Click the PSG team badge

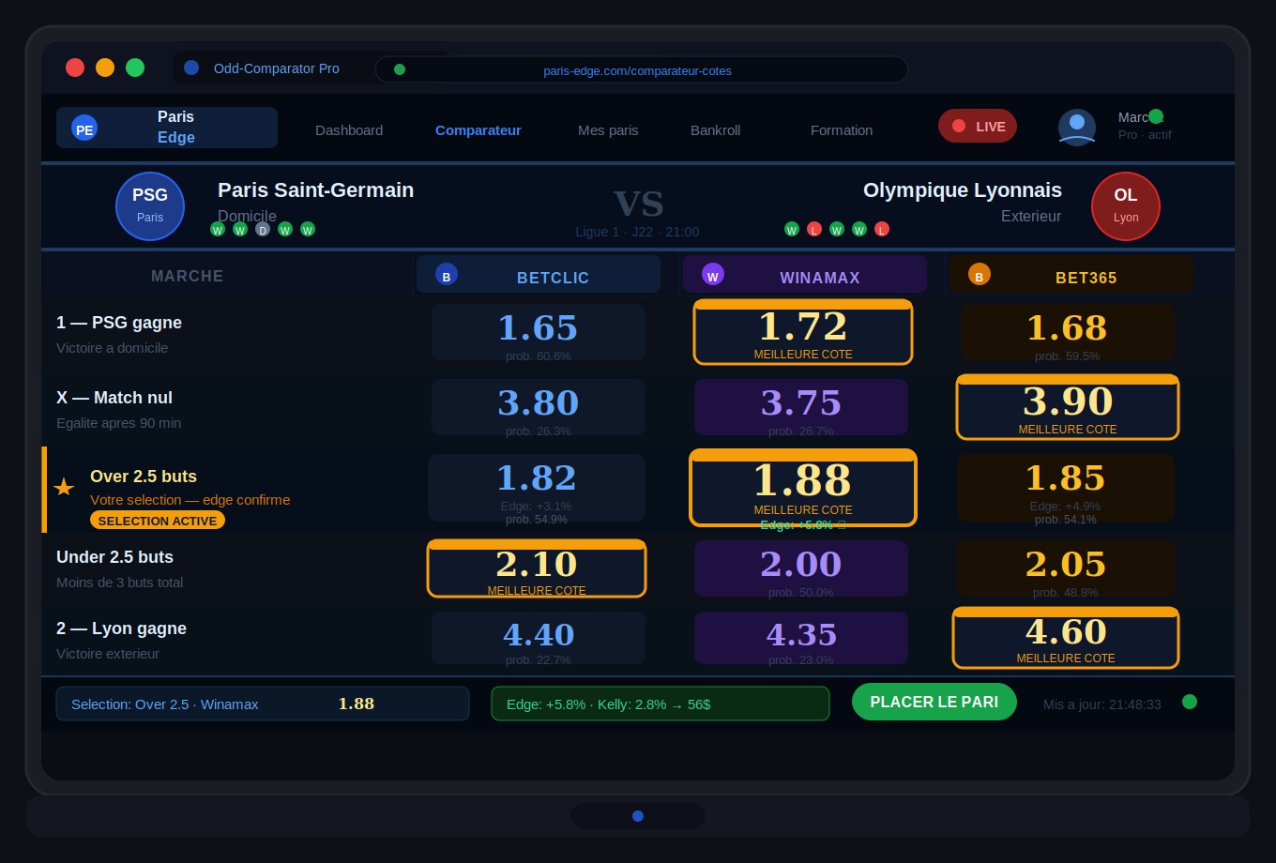pos(150,206)
